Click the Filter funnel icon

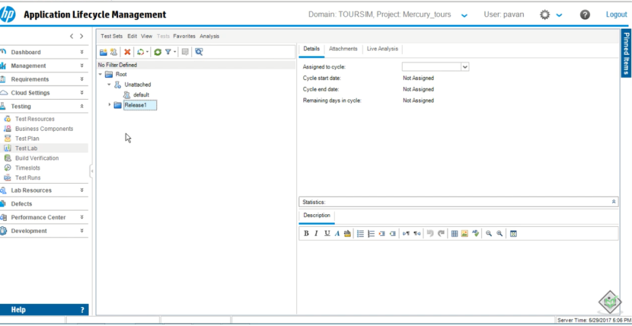point(168,52)
